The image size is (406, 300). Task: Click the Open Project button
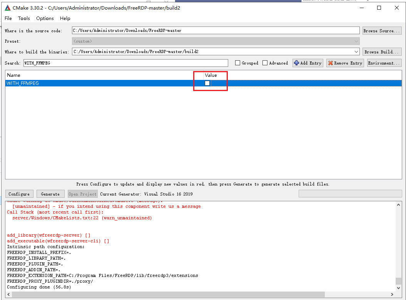tap(83, 194)
